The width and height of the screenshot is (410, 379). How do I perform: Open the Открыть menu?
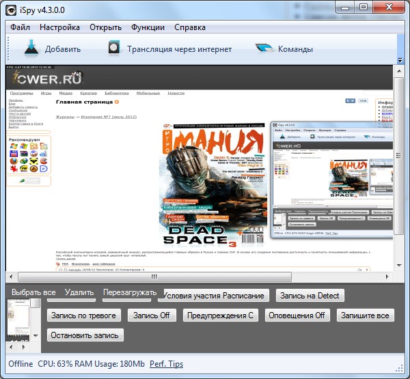click(106, 27)
